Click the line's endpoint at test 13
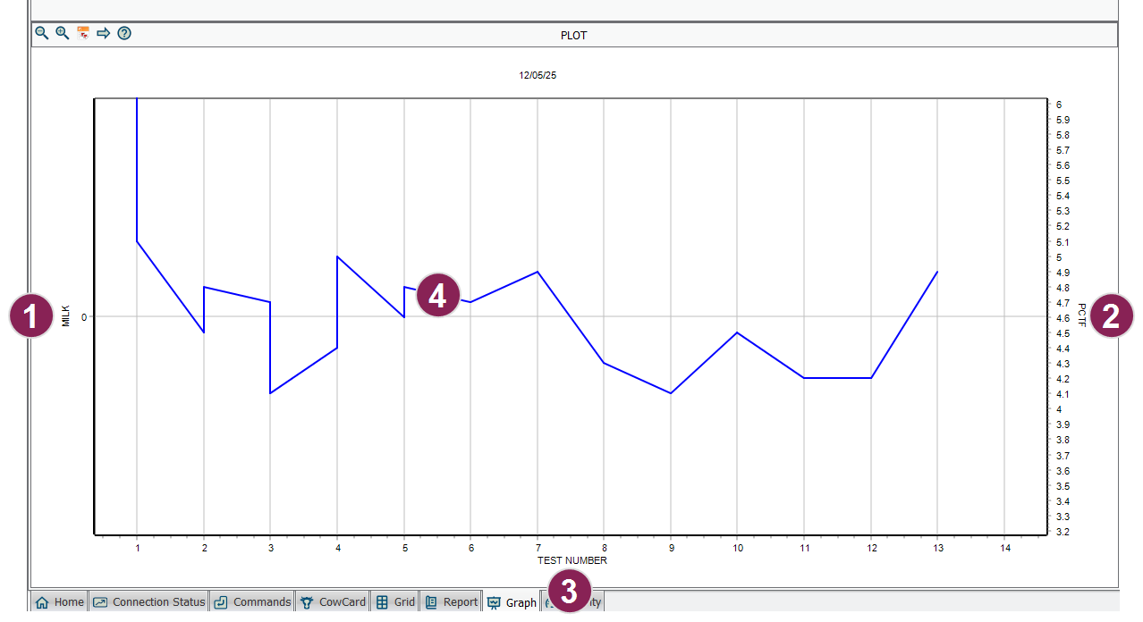The width and height of the screenshot is (1143, 622). coord(937,272)
